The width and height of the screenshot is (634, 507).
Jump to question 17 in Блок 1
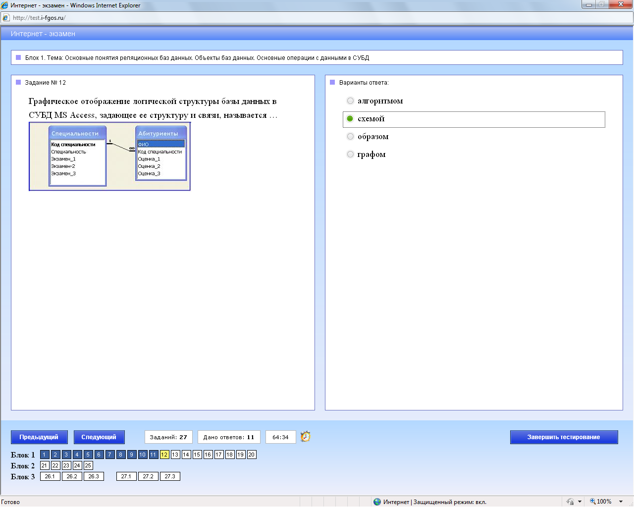pyautogui.click(x=219, y=455)
